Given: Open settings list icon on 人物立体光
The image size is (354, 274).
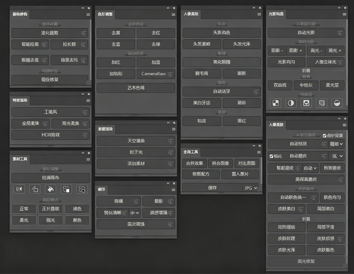Looking at the screenshot, I should pyautogui.click(x=340, y=62).
